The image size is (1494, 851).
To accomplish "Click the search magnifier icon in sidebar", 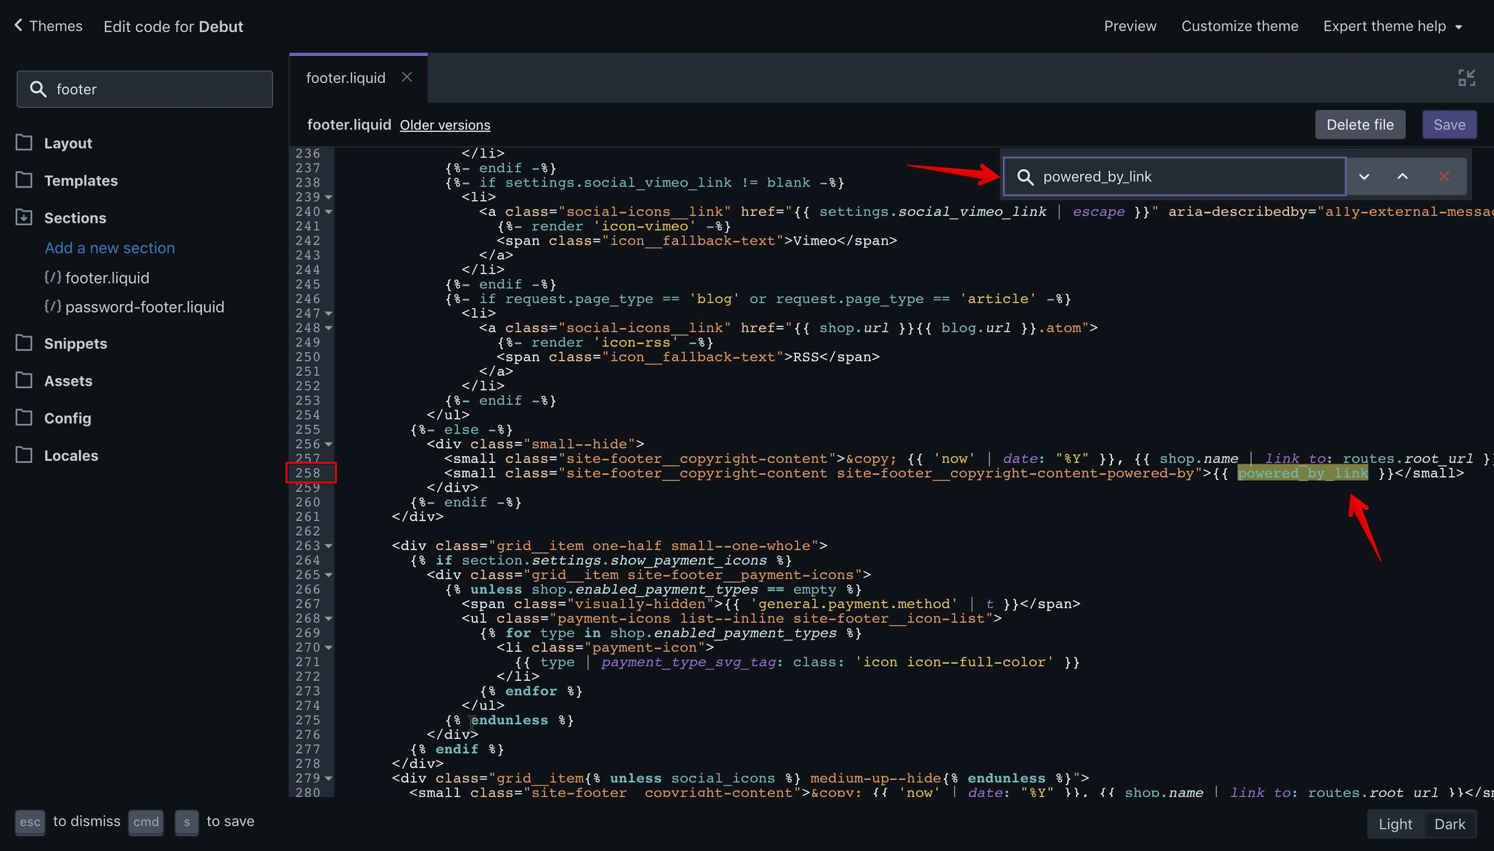I will coord(38,89).
